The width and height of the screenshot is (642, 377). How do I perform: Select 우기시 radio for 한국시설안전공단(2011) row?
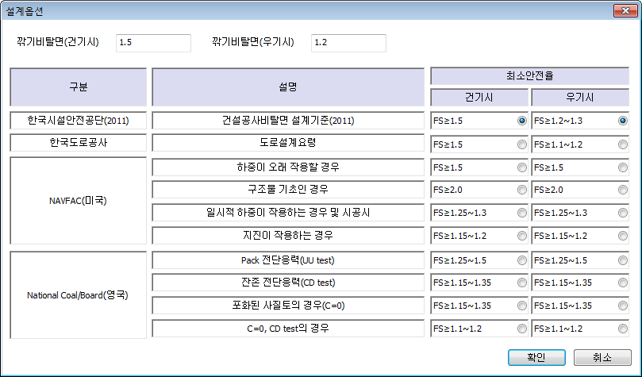pyautogui.click(x=623, y=121)
